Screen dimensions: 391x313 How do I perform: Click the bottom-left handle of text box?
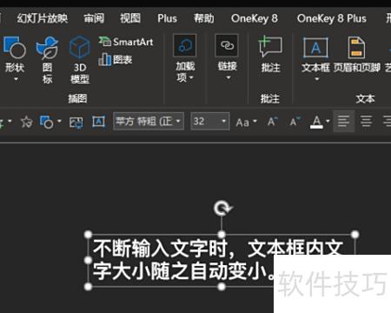[88, 287]
